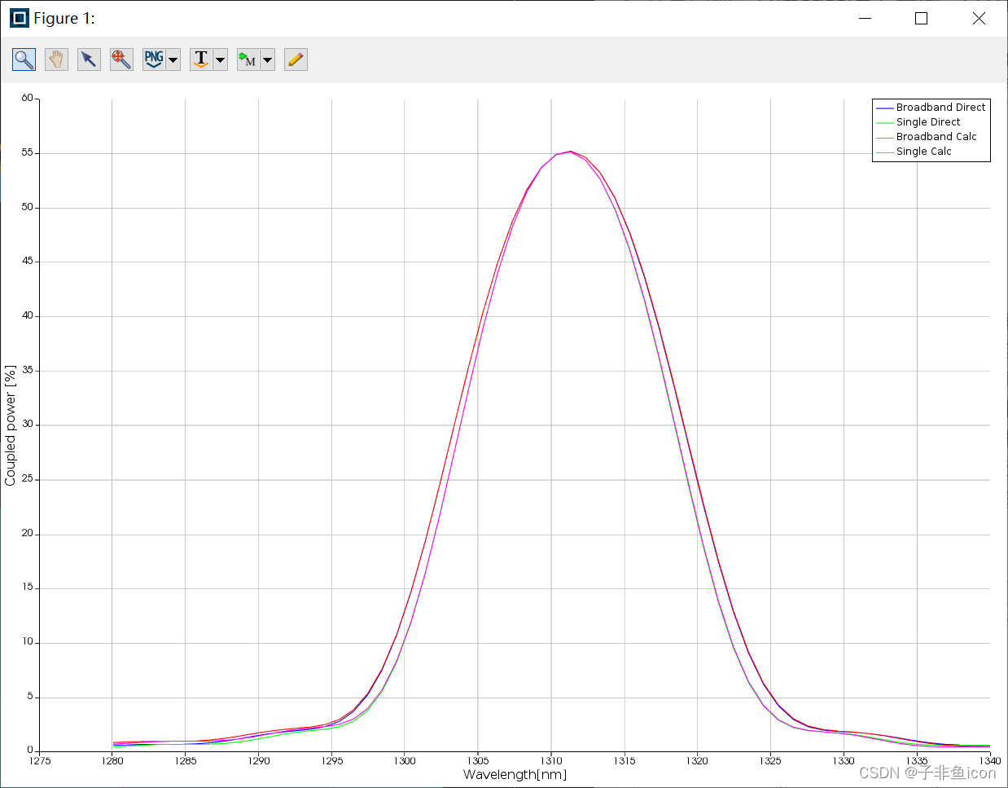
Task: Open the marker tool dropdown arrow
Action: pos(267,59)
